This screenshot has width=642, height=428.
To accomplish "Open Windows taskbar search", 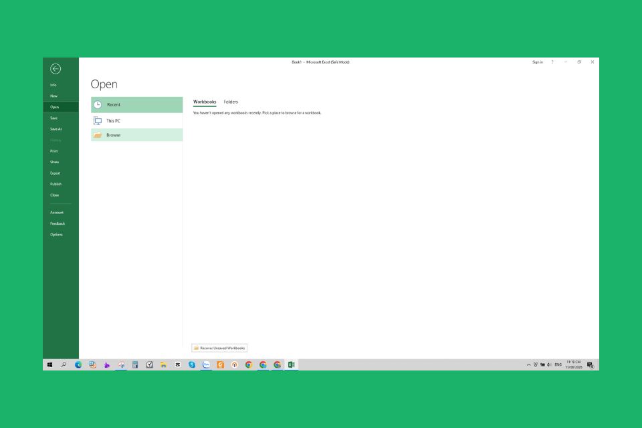I will coord(64,365).
